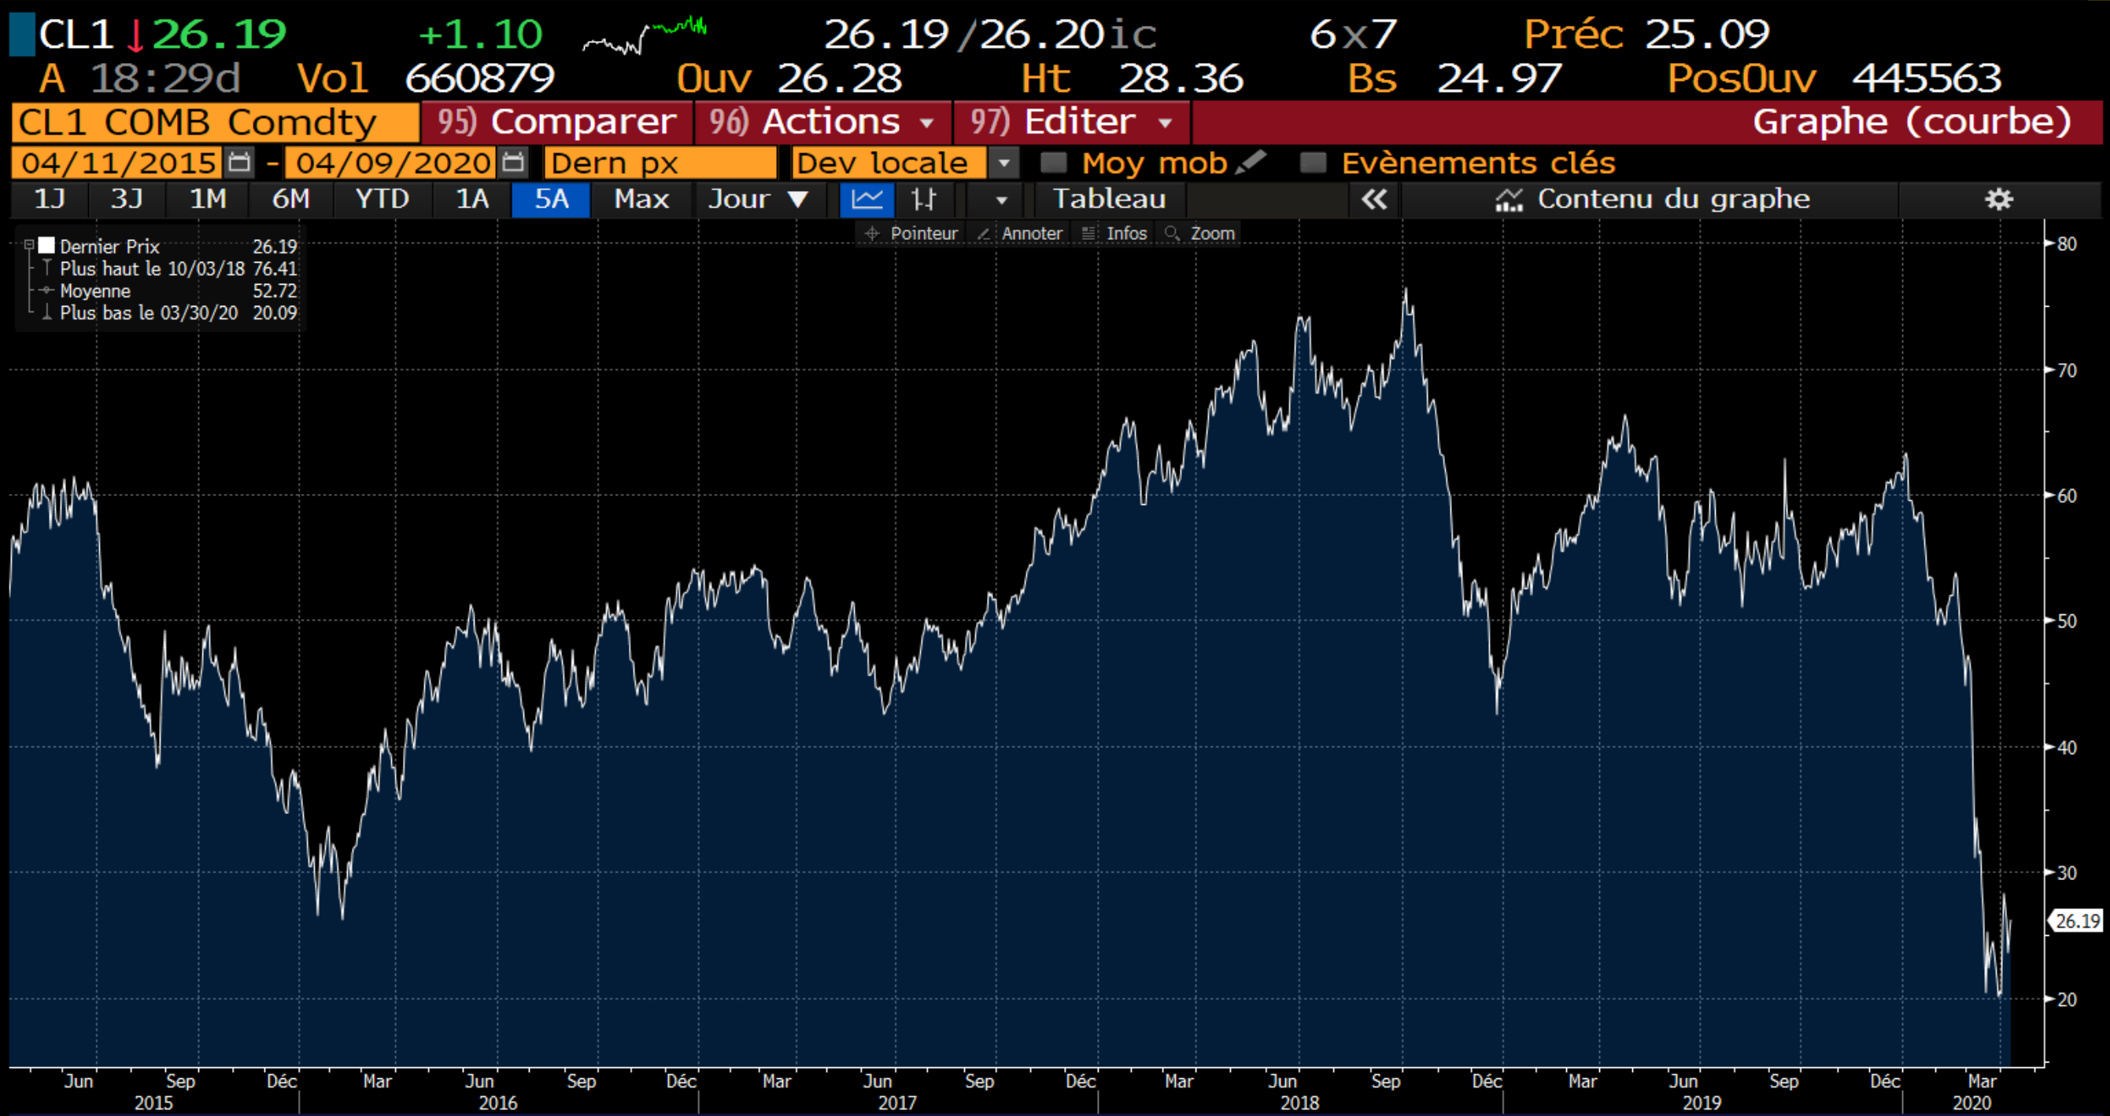
Task: Open Contenu du graphe panel
Action: (1650, 199)
